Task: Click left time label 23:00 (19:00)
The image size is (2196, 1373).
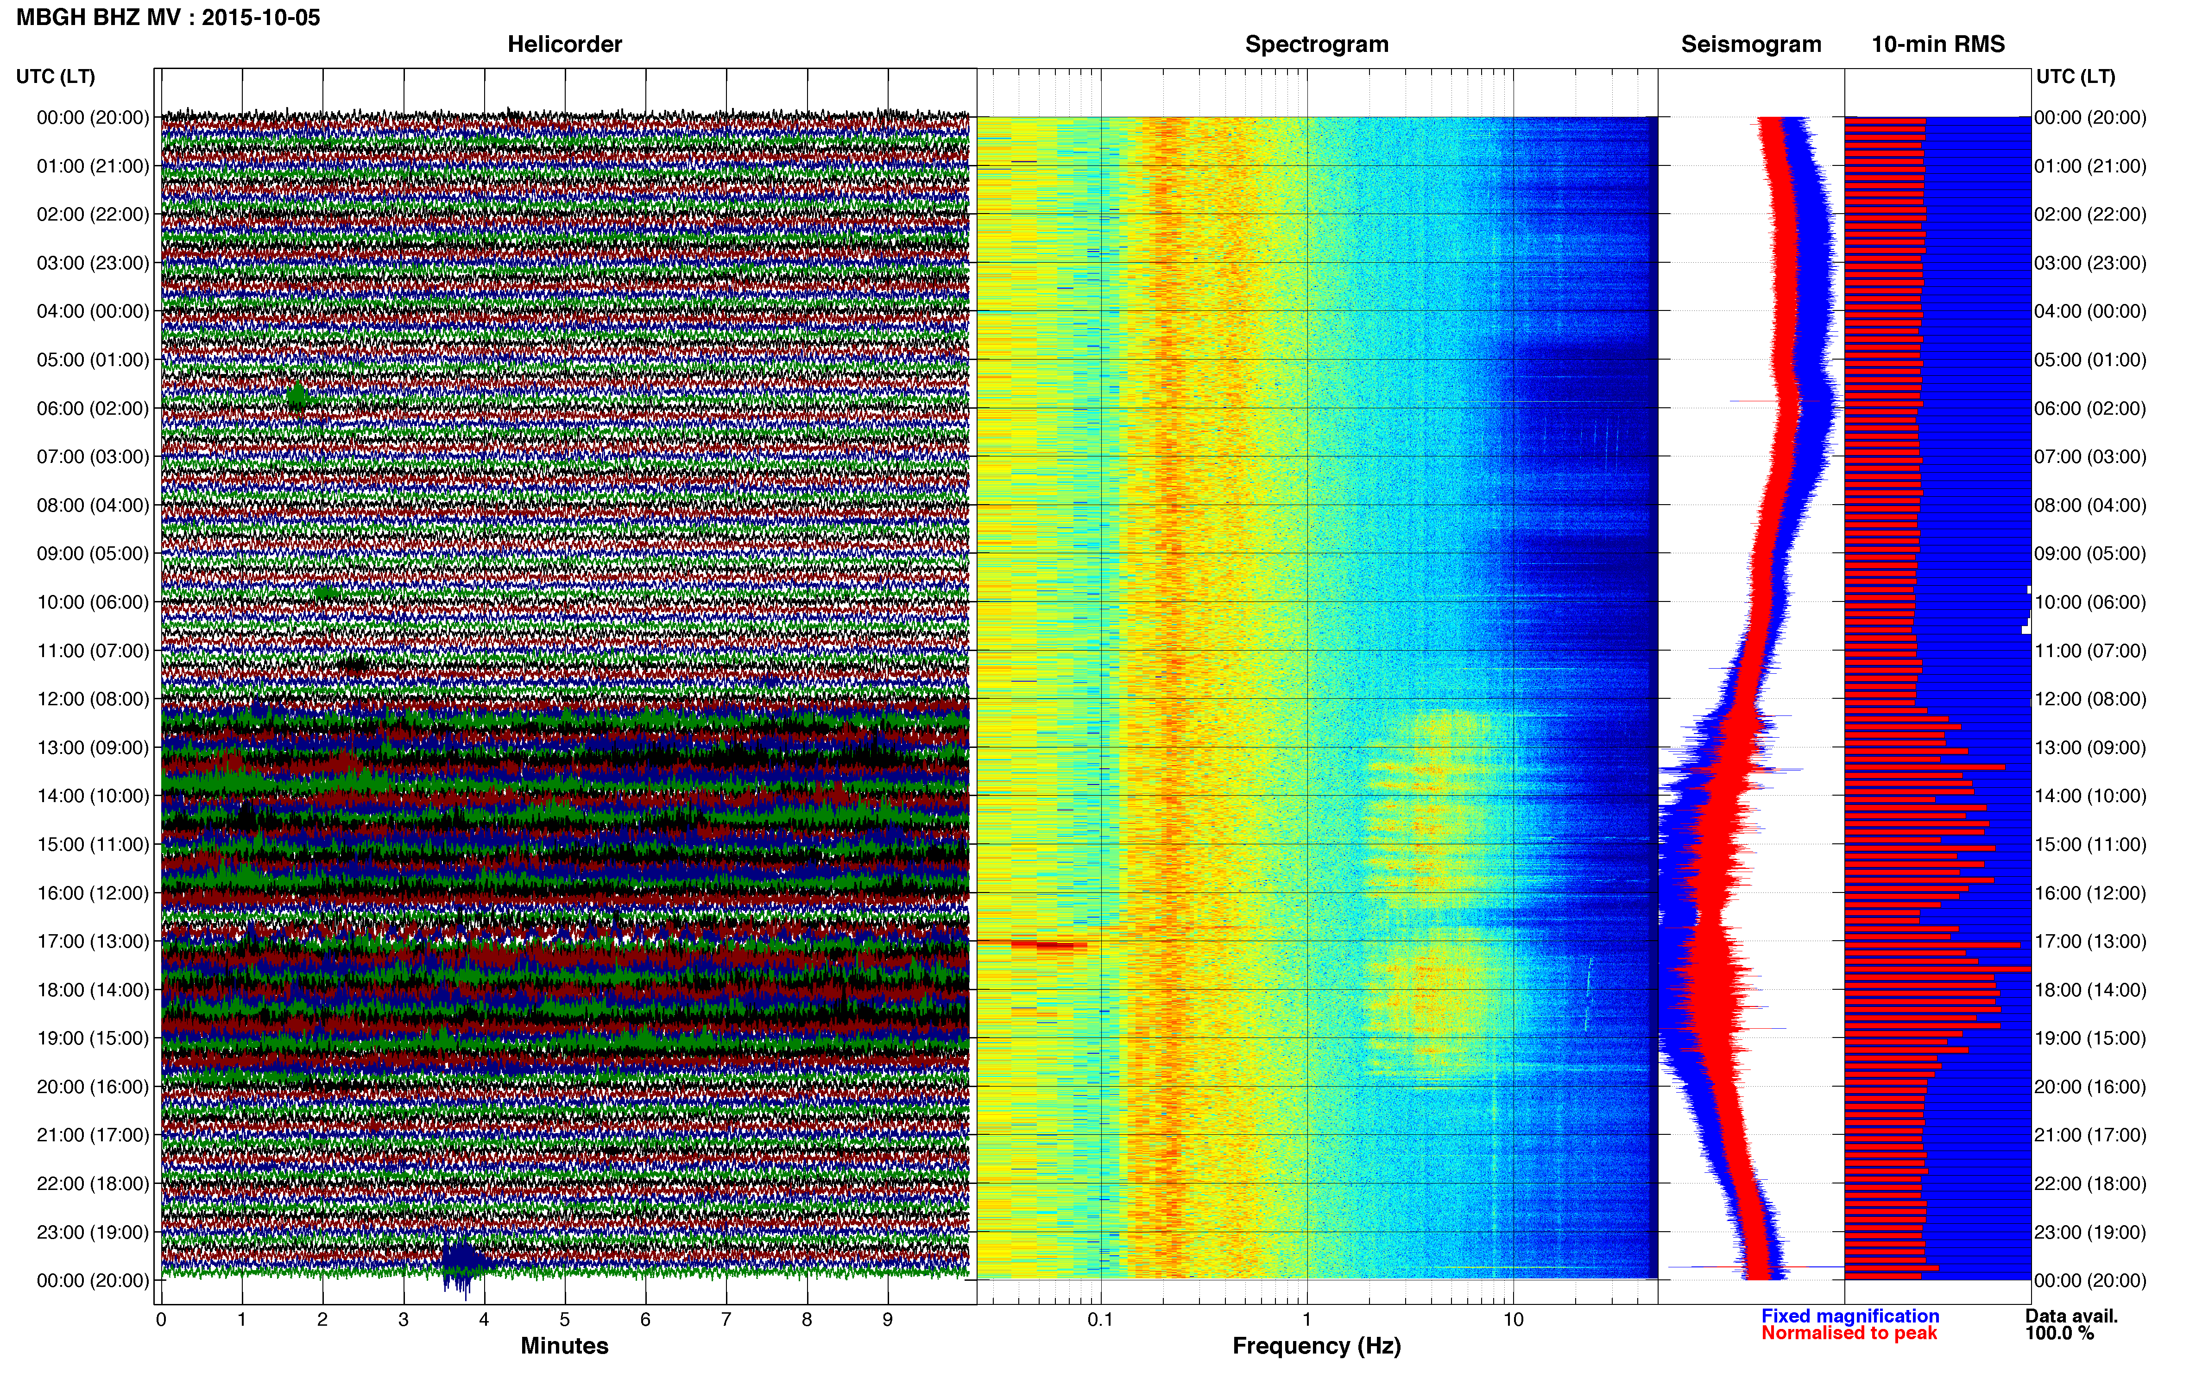Action: [93, 1232]
